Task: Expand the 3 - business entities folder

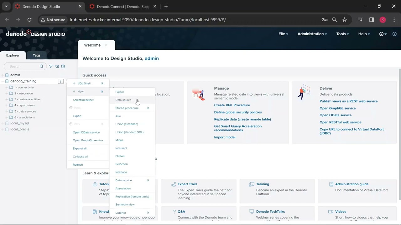Action: click(7, 99)
